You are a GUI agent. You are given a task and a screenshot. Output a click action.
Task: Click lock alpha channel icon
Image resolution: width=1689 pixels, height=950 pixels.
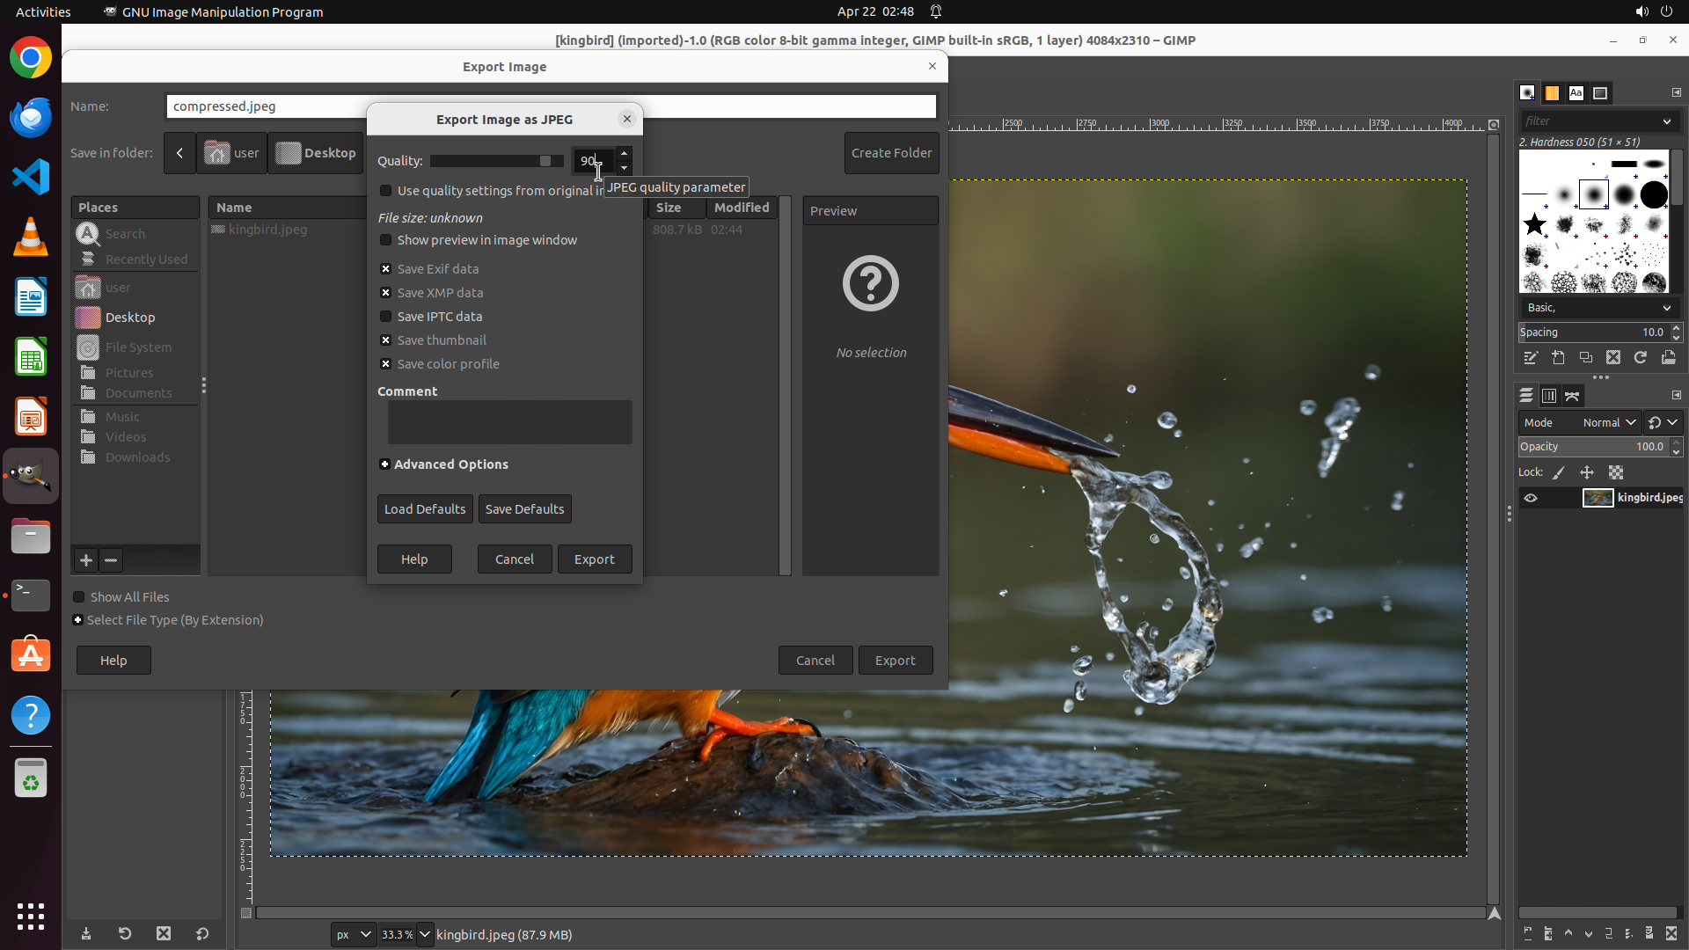point(1616,472)
